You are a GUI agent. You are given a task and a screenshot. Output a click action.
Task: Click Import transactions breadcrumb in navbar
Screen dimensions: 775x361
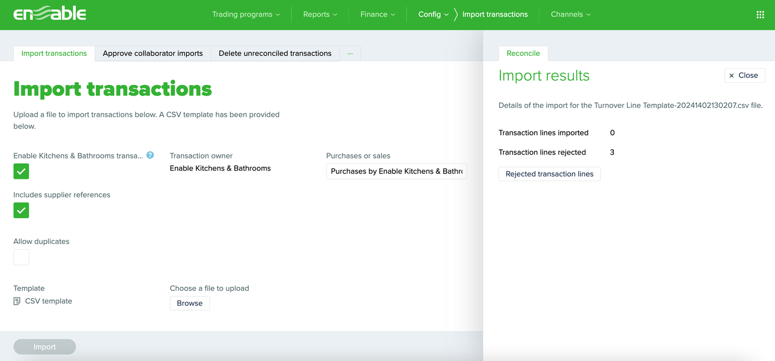point(495,14)
